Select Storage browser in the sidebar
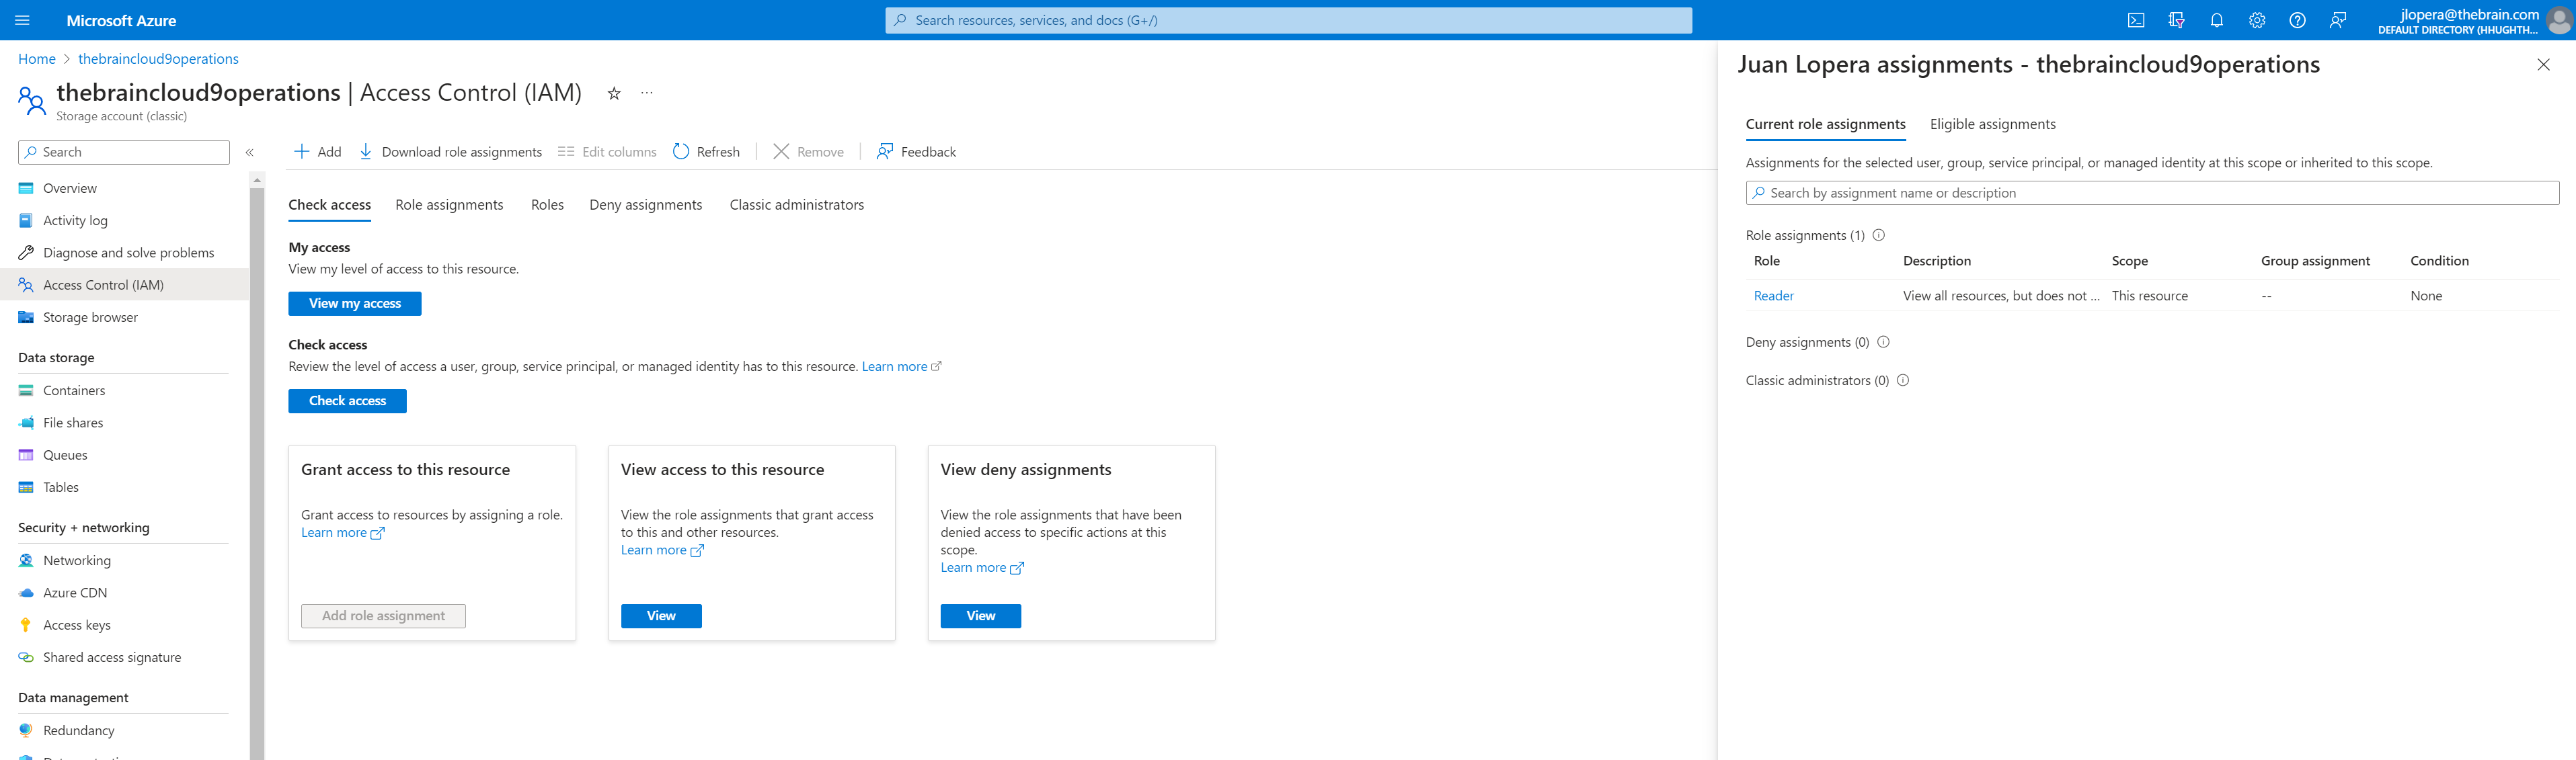The image size is (2576, 760). tap(90, 317)
